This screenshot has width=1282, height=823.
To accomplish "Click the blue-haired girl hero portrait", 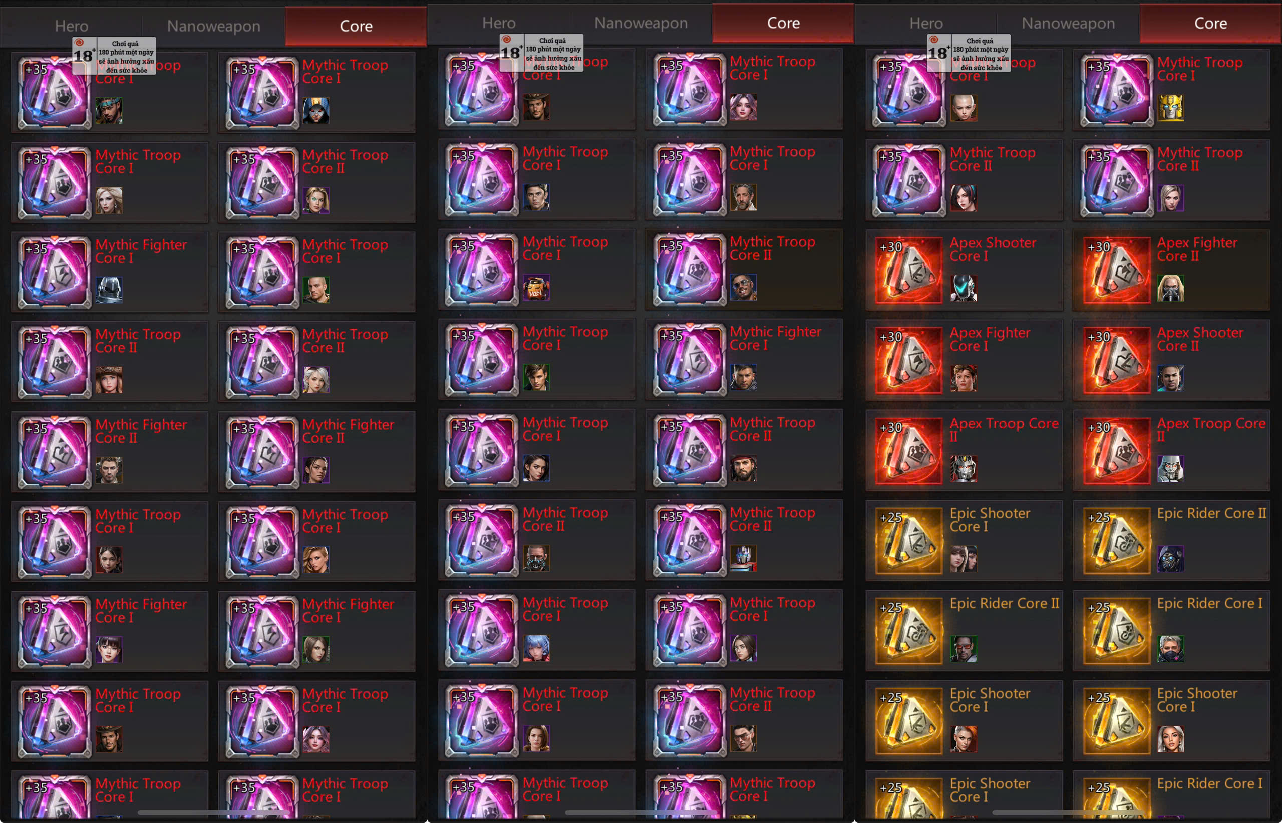I will click(x=536, y=648).
